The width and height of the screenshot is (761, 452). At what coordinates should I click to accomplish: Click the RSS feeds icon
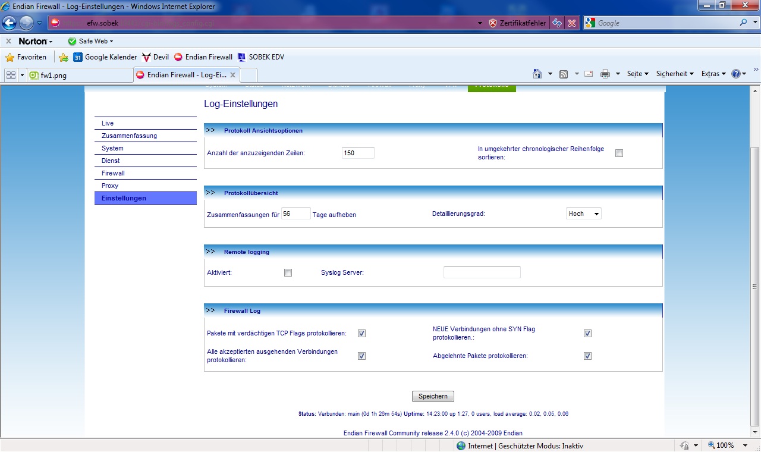pos(562,74)
